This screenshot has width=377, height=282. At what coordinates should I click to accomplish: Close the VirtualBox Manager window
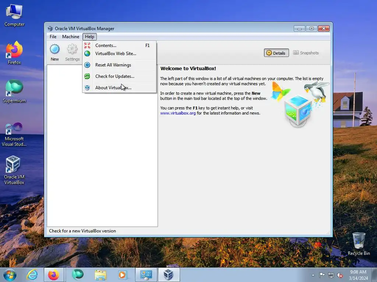(324, 29)
